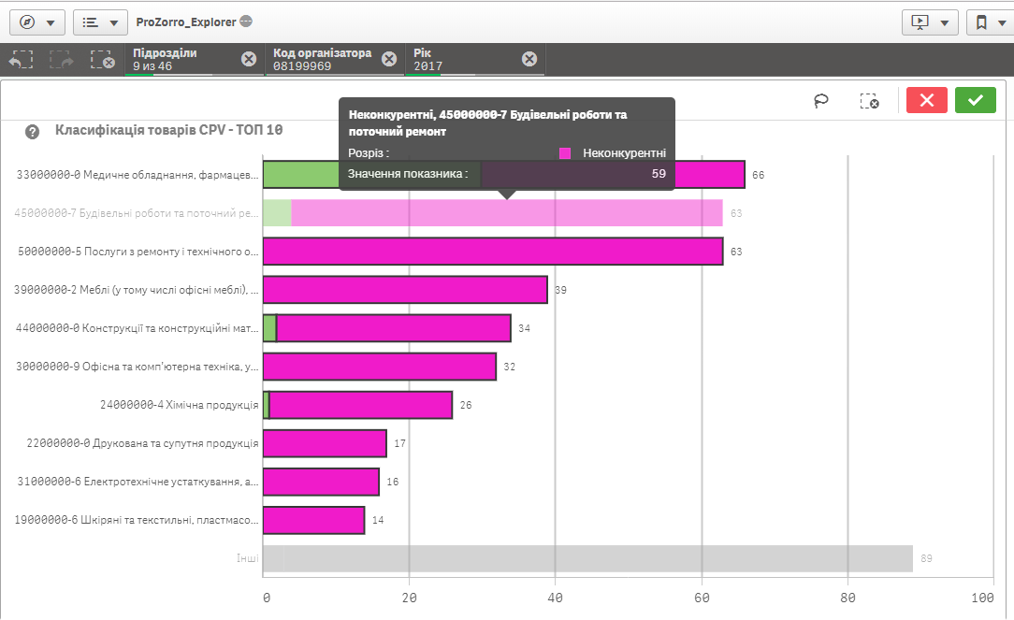
Task: Click the help question mark icon
Action: click(33, 132)
